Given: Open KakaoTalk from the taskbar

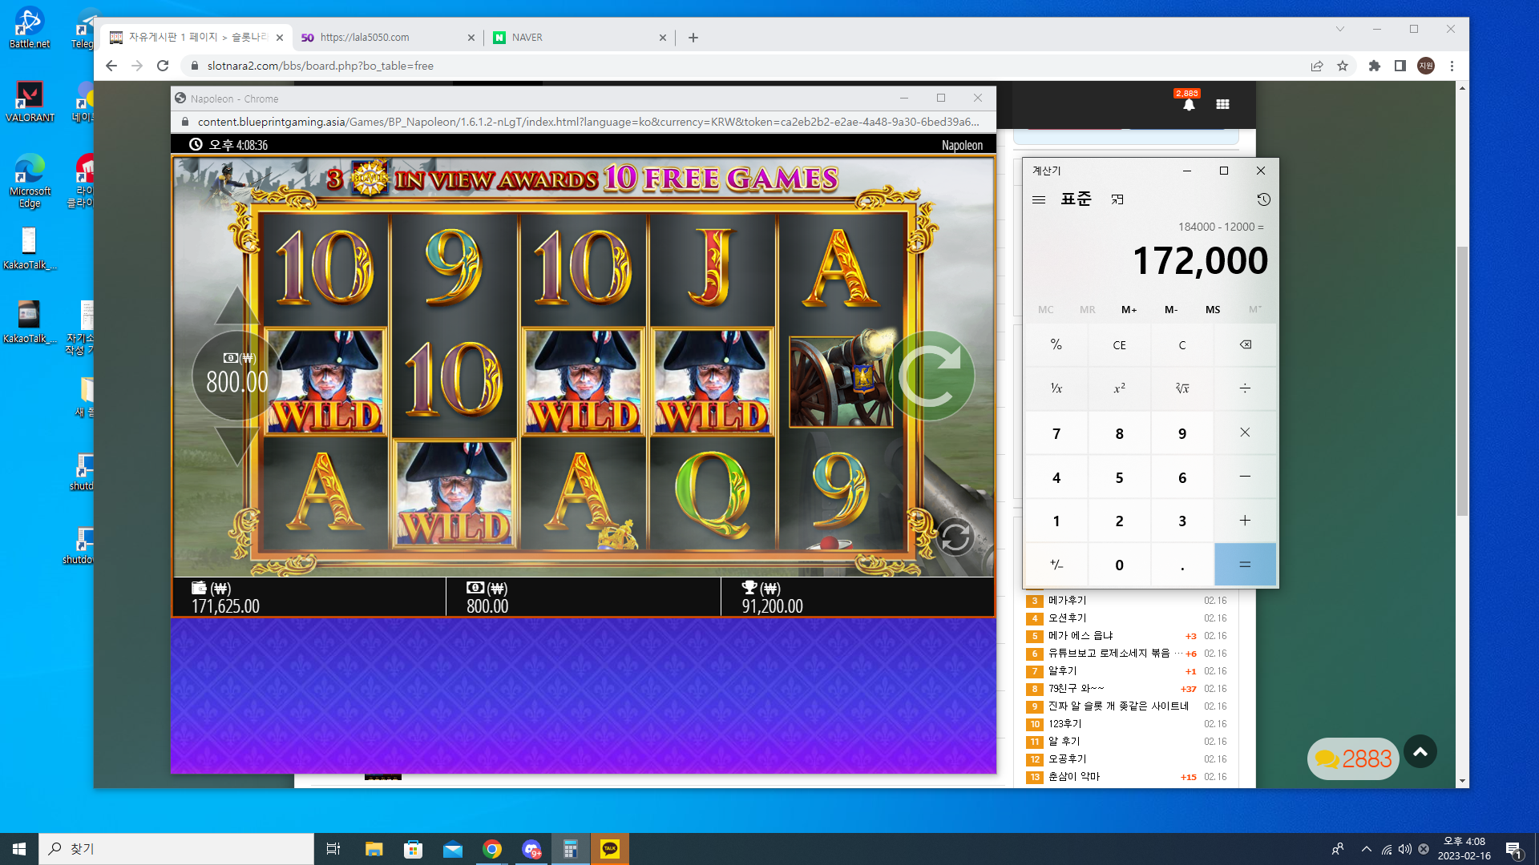Looking at the screenshot, I should [x=610, y=849].
